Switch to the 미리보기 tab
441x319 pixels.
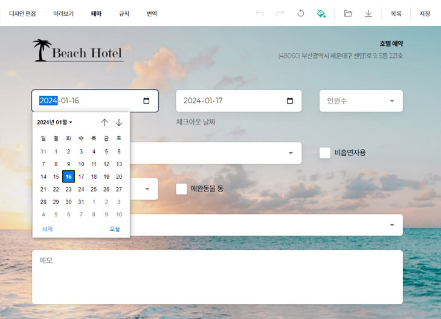[x=63, y=13]
